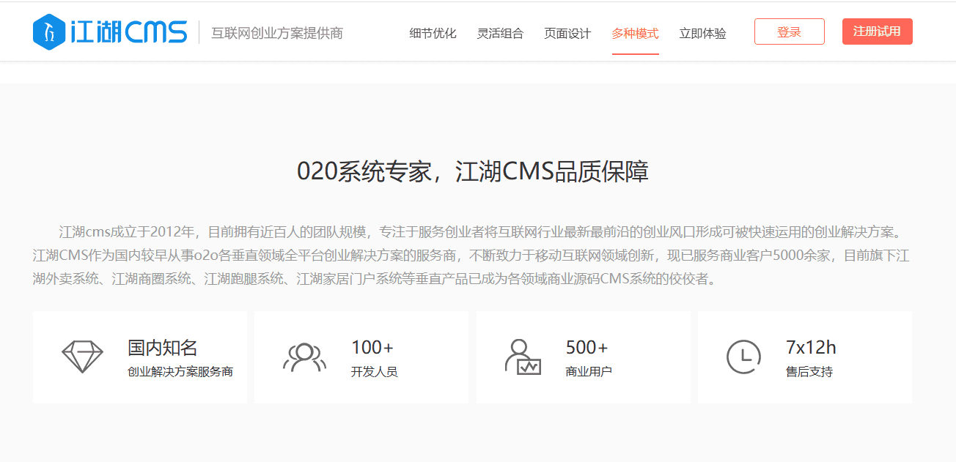Switch to the 多种模式 tab
The width and height of the screenshot is (956, 462).
635,33
